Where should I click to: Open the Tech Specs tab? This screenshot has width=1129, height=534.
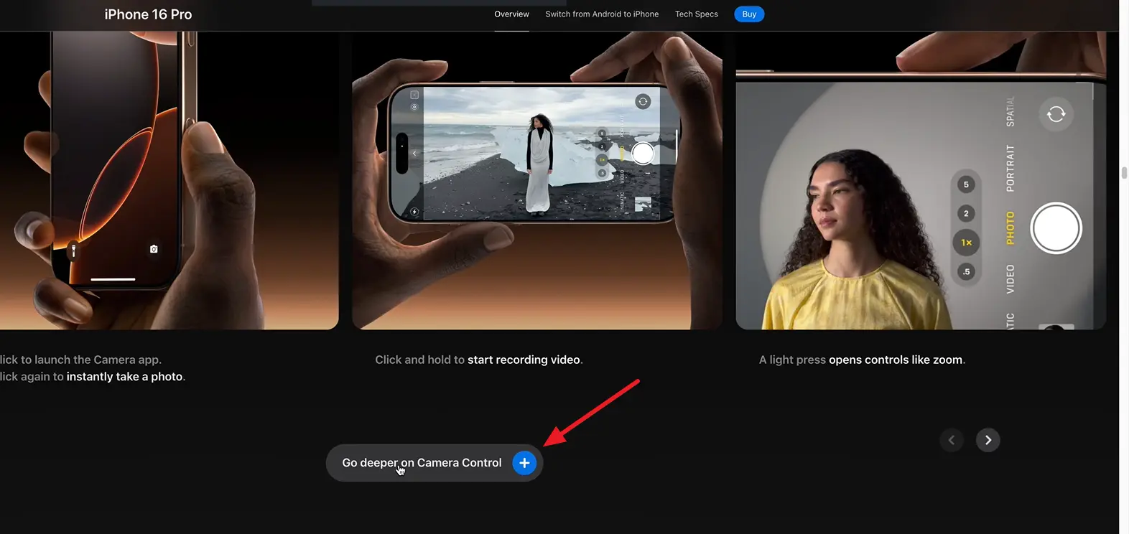click(x=696, y=14)
